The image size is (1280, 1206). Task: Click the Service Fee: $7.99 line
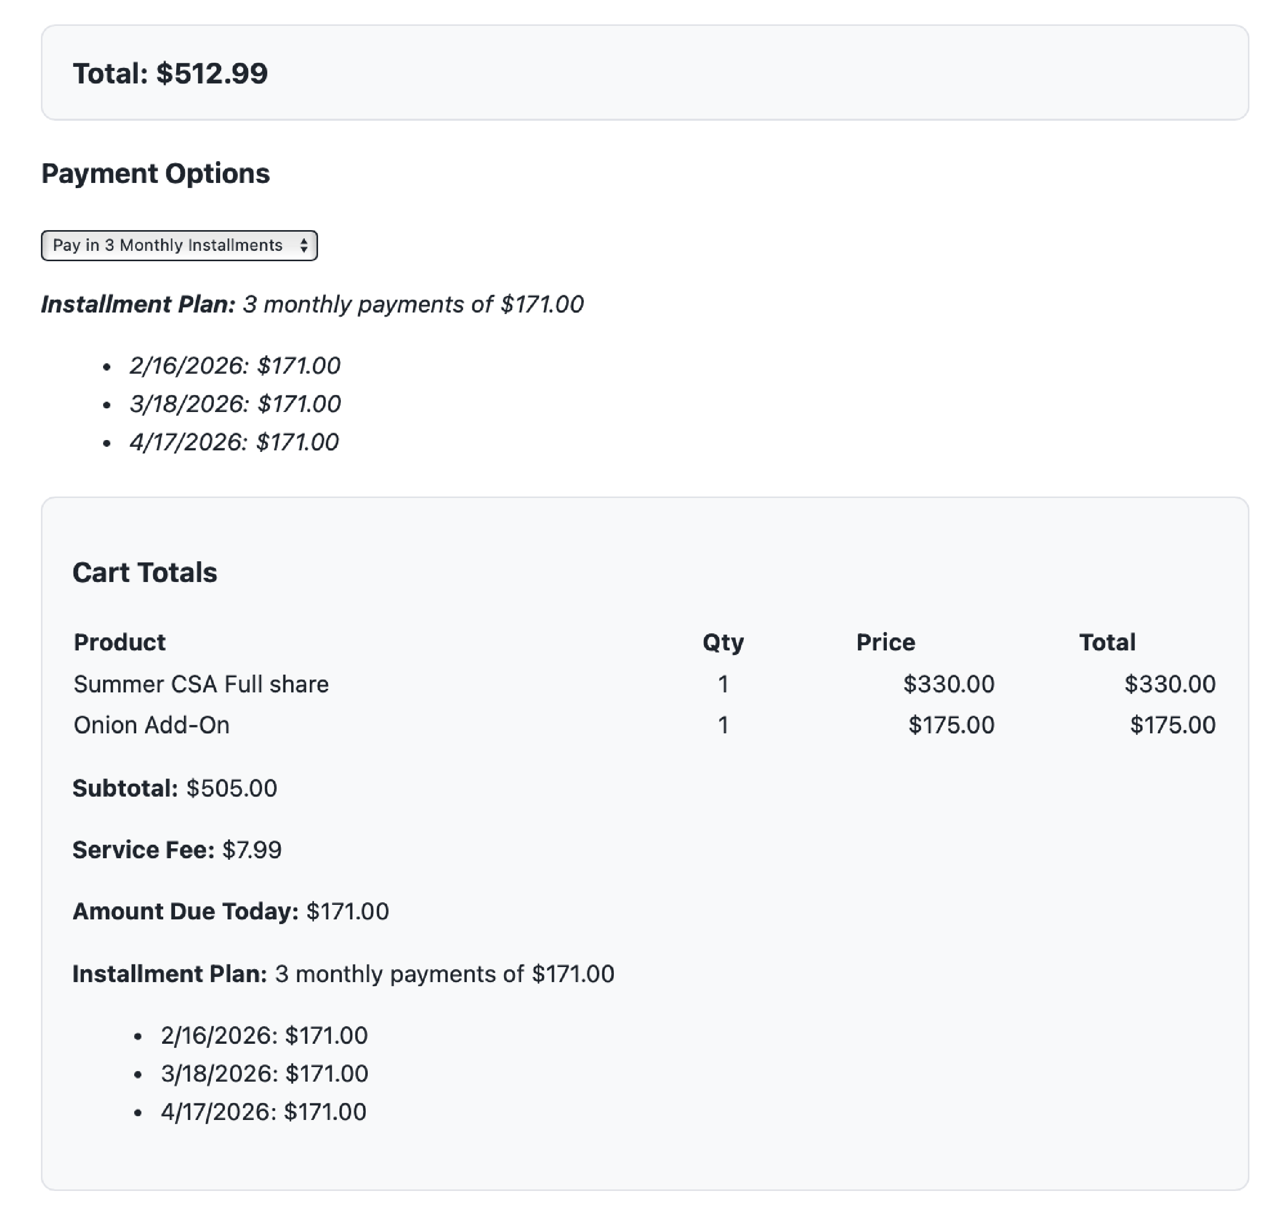[x=178, y=850]
